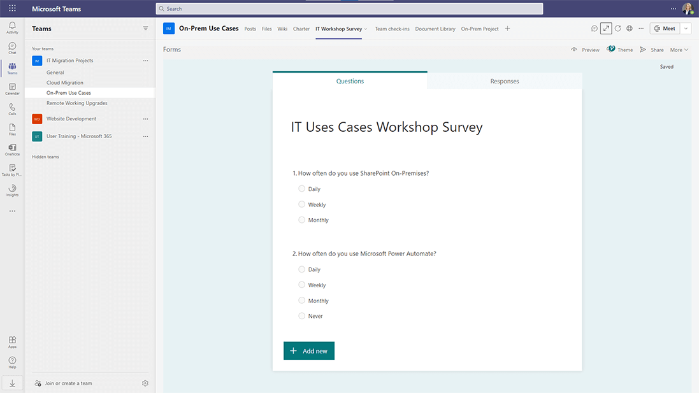This screenshot has width=699, height=393.
Task: Open the Chat panel
Action: [12, 48]
